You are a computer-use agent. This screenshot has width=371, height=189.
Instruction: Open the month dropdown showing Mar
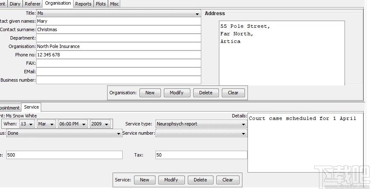tap(46, 124)
